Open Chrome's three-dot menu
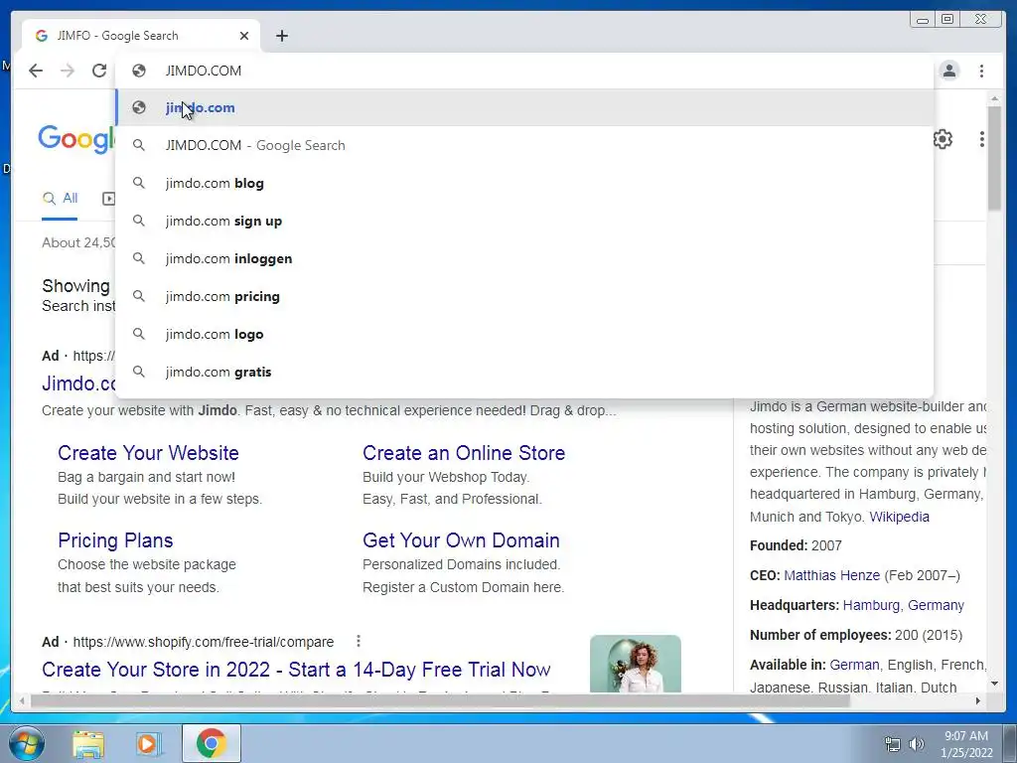The image size is (1017, 763). (x=981, y=71)
